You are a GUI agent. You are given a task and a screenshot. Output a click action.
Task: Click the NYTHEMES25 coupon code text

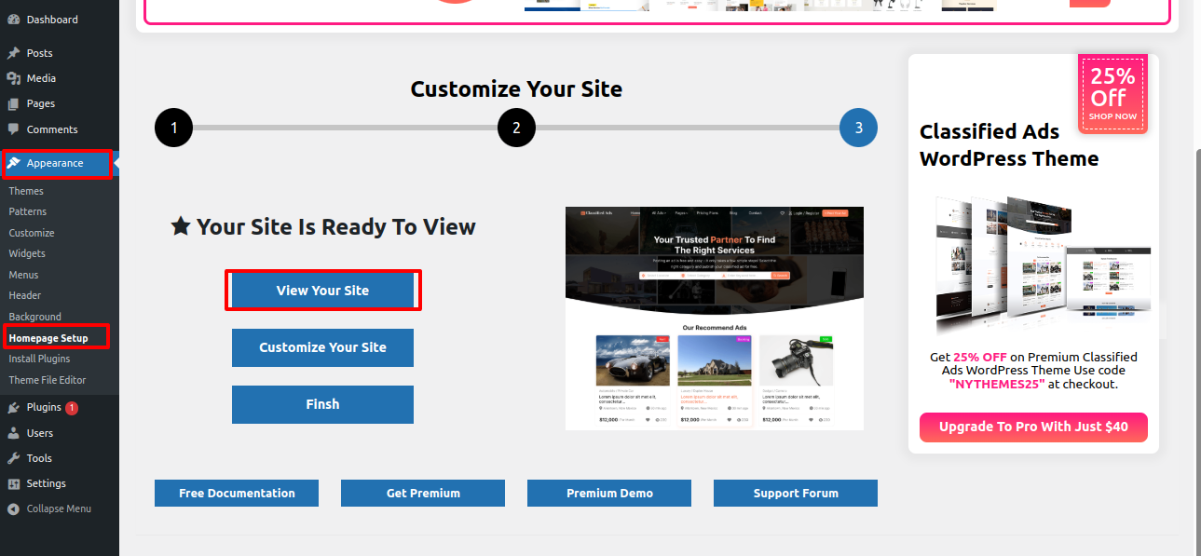pyautogui.click(x=996, y=384)
